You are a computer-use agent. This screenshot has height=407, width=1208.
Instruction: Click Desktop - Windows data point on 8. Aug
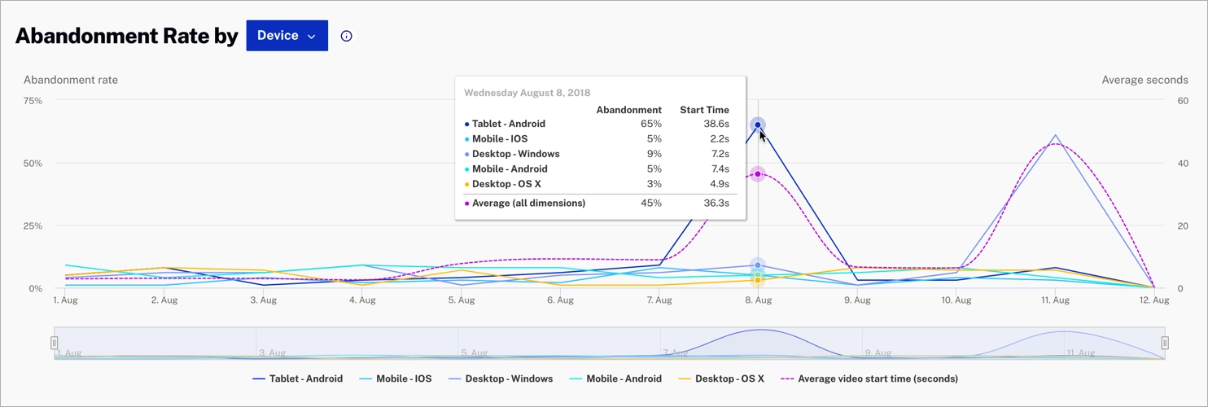(x=758, y=265)
